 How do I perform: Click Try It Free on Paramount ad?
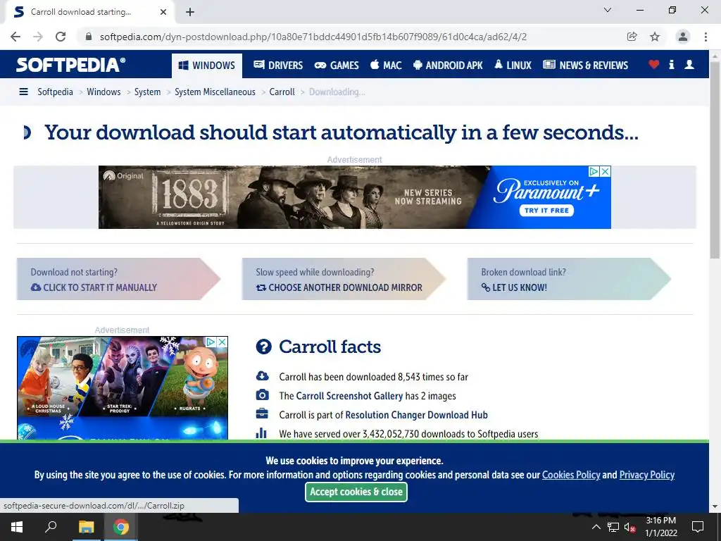[546, 210]
